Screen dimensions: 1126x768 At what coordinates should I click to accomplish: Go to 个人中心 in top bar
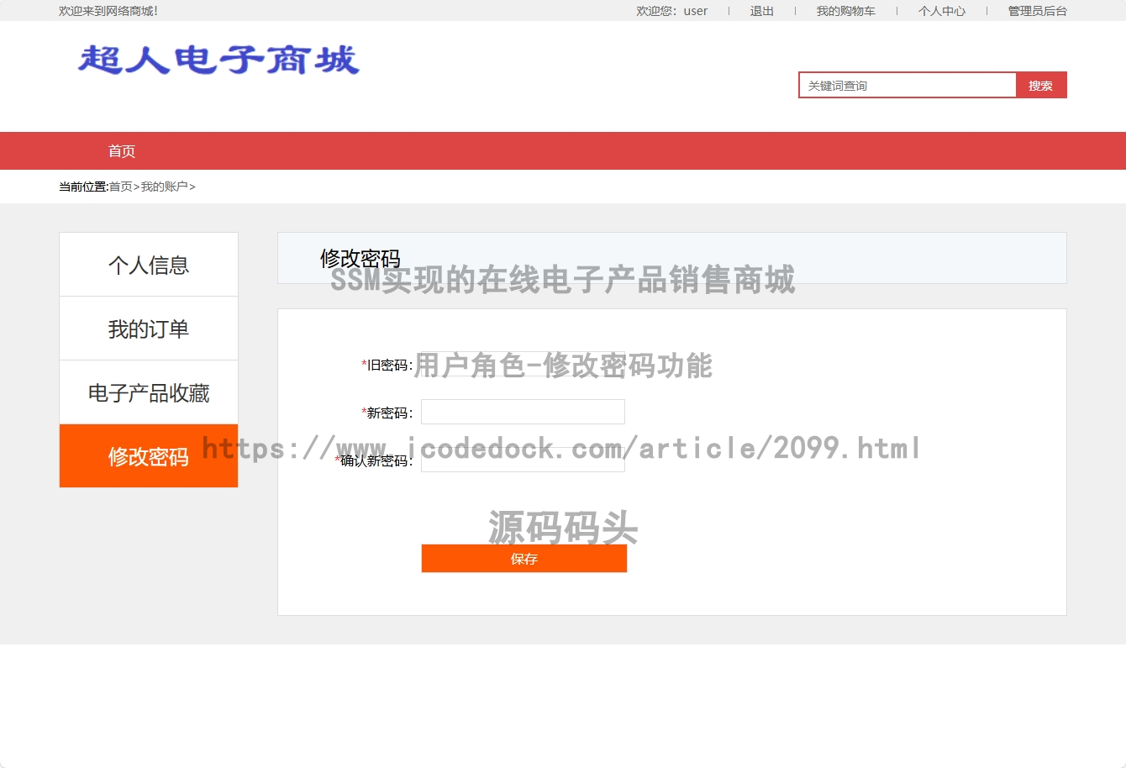click(x=941, y=11)
